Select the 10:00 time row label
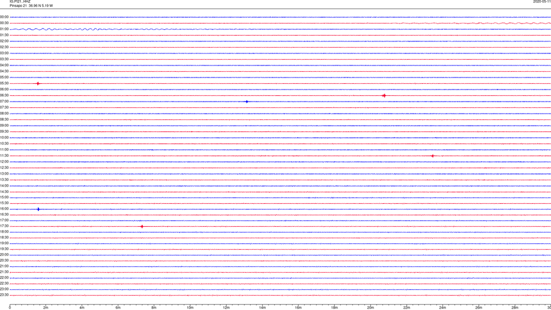 (5, 137)
